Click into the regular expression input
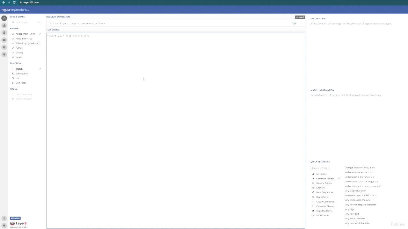The height and width of the screenshot is (229, 408). 169,23
